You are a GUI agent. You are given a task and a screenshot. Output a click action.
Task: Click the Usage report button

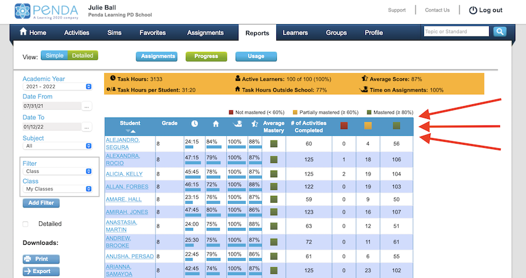click(256, 56)
